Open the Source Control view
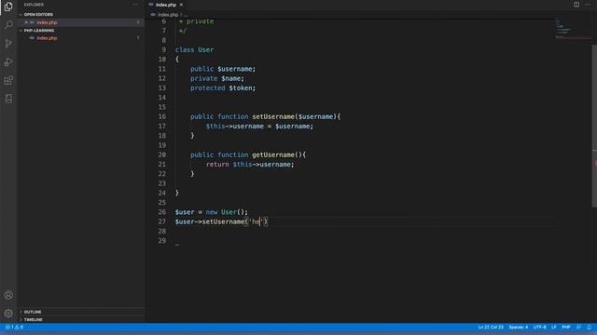 pyautogui.click(x=8, y=44)
